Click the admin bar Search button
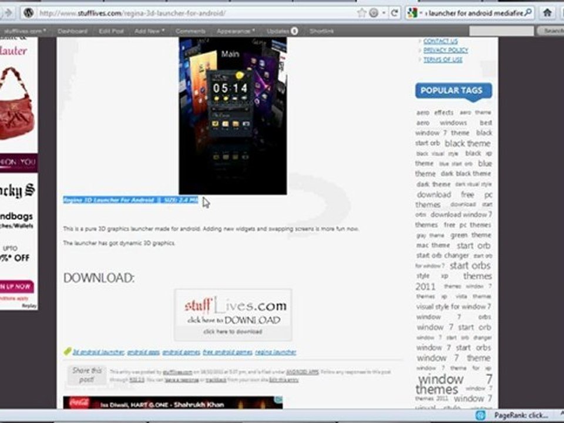The width and height of the screenshot is (564, 423). [552, 31]
